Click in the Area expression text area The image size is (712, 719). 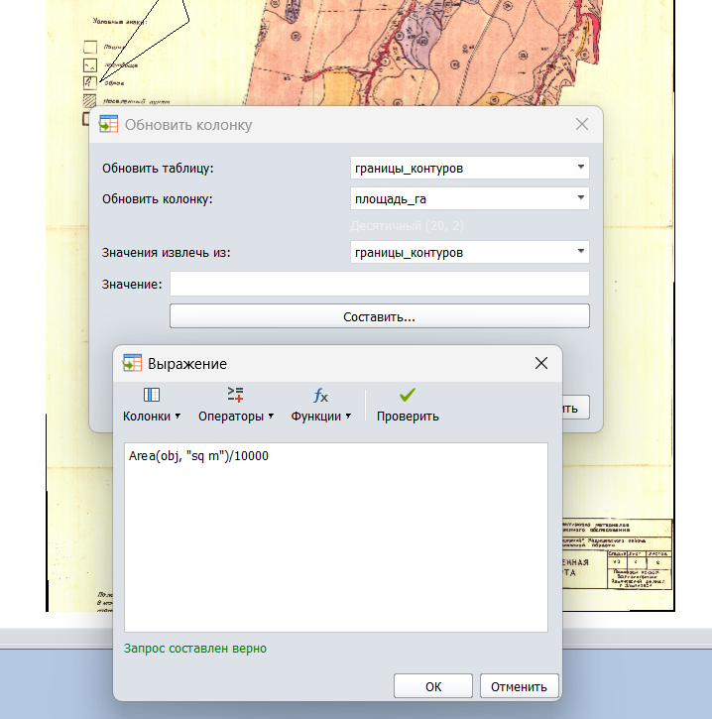point(335,536)
